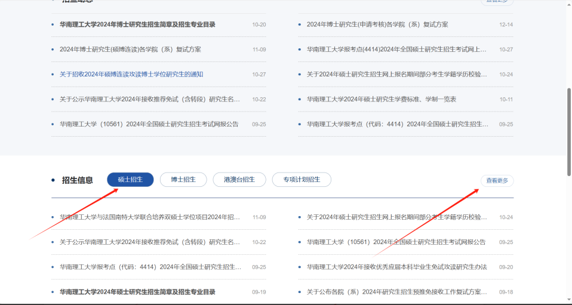Click 查看更多 in the 招生信息 section
The image size is (572, 305).
pos(497,181)
